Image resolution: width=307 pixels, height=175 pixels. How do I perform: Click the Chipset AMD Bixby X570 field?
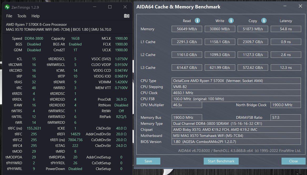(236, 130)
